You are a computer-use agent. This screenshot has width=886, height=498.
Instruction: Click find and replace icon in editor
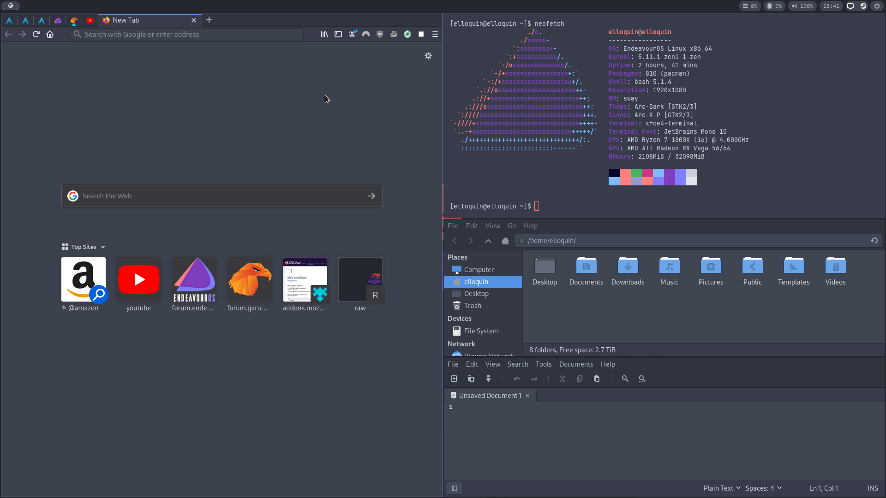coord(642,379)
